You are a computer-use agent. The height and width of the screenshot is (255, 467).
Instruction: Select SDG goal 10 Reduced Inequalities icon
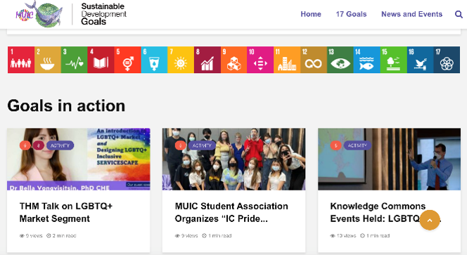260,60
